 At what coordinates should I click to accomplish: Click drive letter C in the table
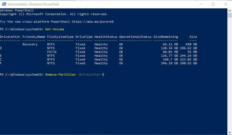tap(1, 59)
